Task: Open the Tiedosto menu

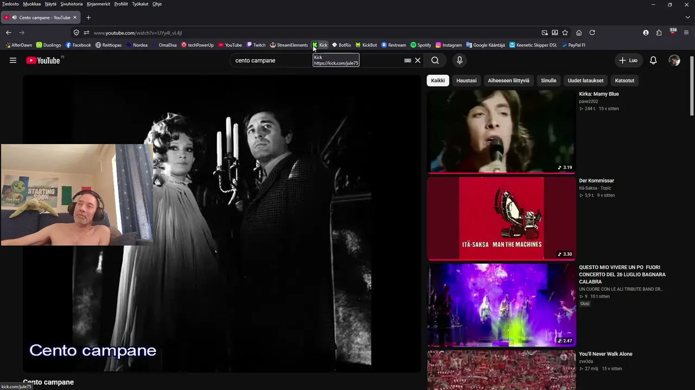Action: 10,4
